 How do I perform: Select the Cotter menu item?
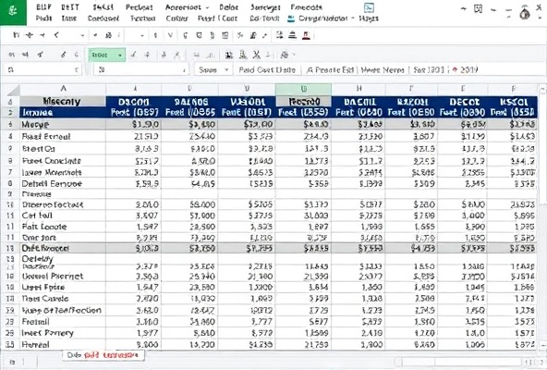(176, 18)
